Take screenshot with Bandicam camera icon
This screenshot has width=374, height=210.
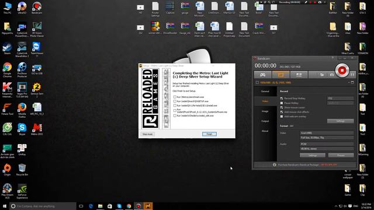[x=331, y=75]
